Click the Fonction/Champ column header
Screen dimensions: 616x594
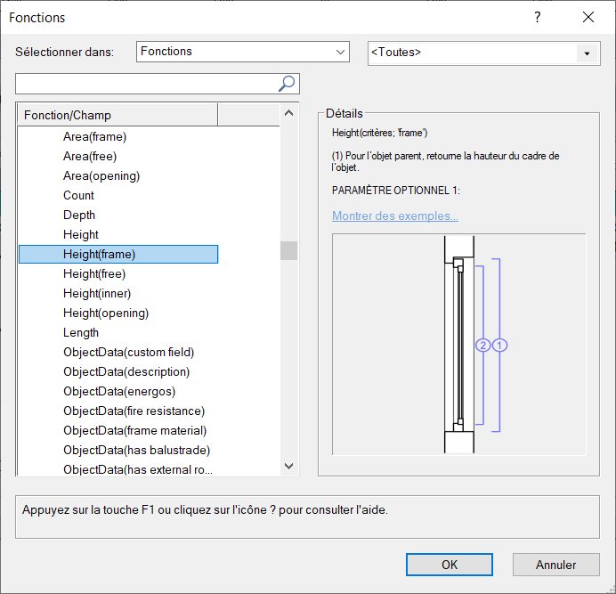click(118, 115)
